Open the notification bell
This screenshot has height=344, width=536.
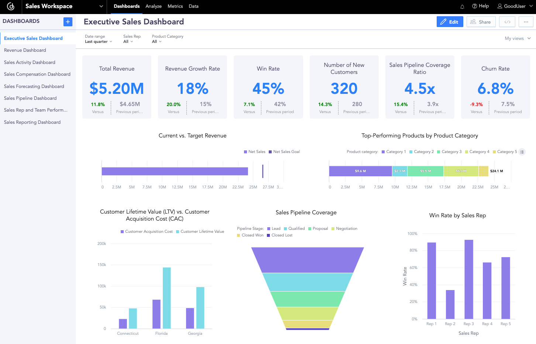click(462, 6)
